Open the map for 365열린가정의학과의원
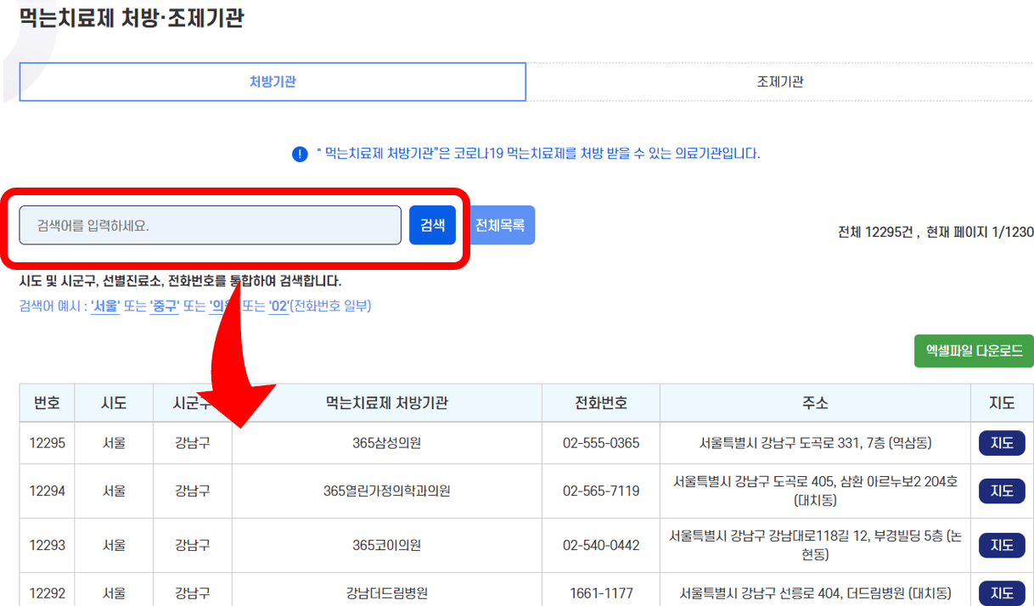The image size is (1034, 606). [x=1001, y=491]
